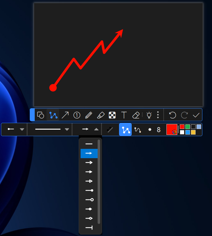Image resolution: width=212 pixels, height=236 pixels.
Task: Open the line start cap dropdown
Action: (22, 129)
